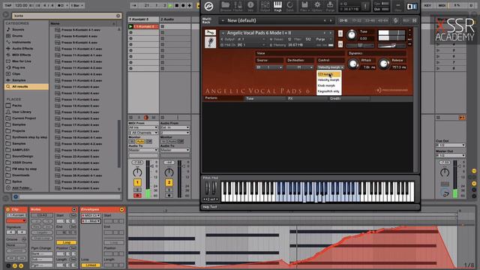
Task: Click the Kontakt logo icon
Action: coord(208,6)
